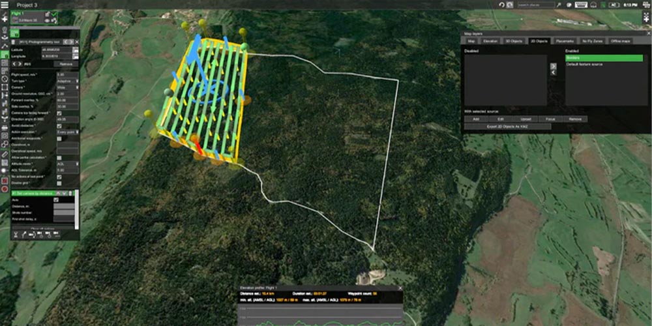Image resolution: width=652 pixels, height=326 pixels.
Task: Go to previous segment arrow next to Photogrammetry tool
Action: pos(66,42)
